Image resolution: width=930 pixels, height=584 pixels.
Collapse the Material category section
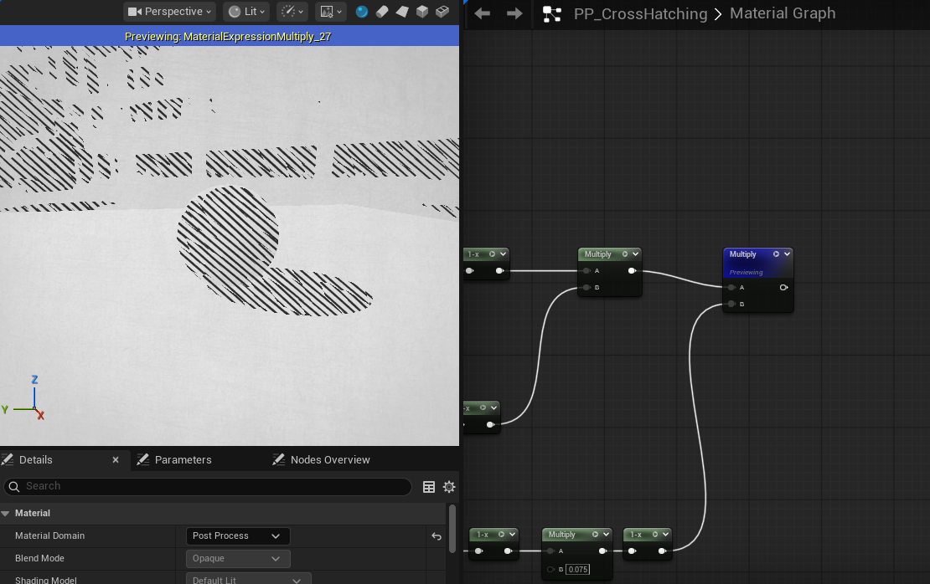pyautogui.click(x=6, y=513)
